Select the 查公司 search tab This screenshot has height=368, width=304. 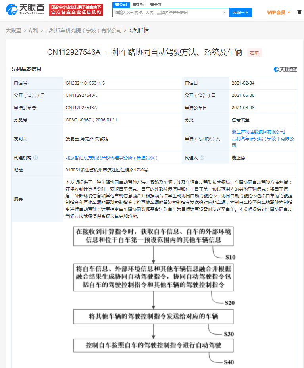pyautogui.click(x=121, y=4)
